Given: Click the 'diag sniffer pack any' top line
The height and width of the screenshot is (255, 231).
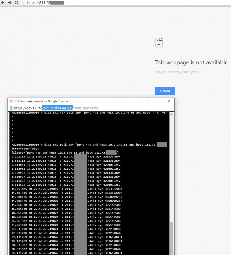Looking at the screenshot, I should 89,113.
